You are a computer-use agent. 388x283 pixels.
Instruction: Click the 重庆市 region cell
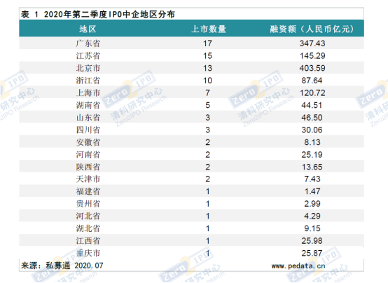click(88, 253)
